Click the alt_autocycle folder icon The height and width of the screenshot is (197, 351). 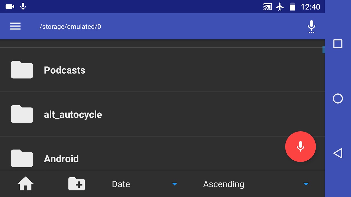click(22, 114)
